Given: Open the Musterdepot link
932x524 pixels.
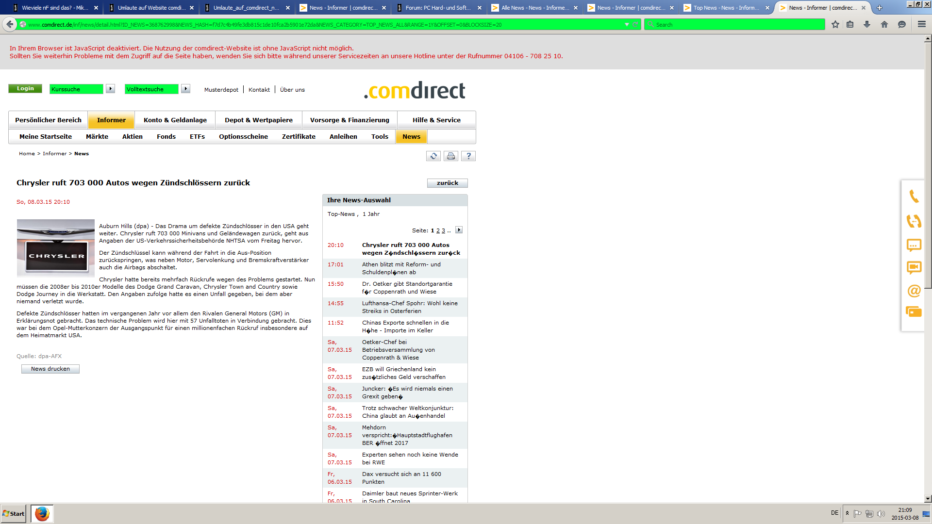Looking at the screenshot, I should 221,90.
